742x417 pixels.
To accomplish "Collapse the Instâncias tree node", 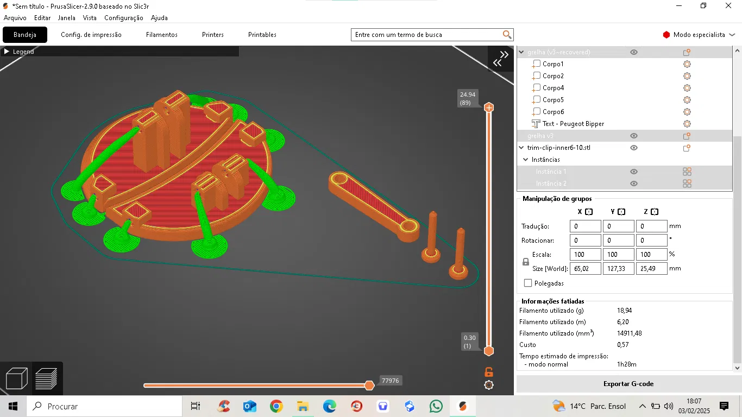I will [x=526, y=160].
